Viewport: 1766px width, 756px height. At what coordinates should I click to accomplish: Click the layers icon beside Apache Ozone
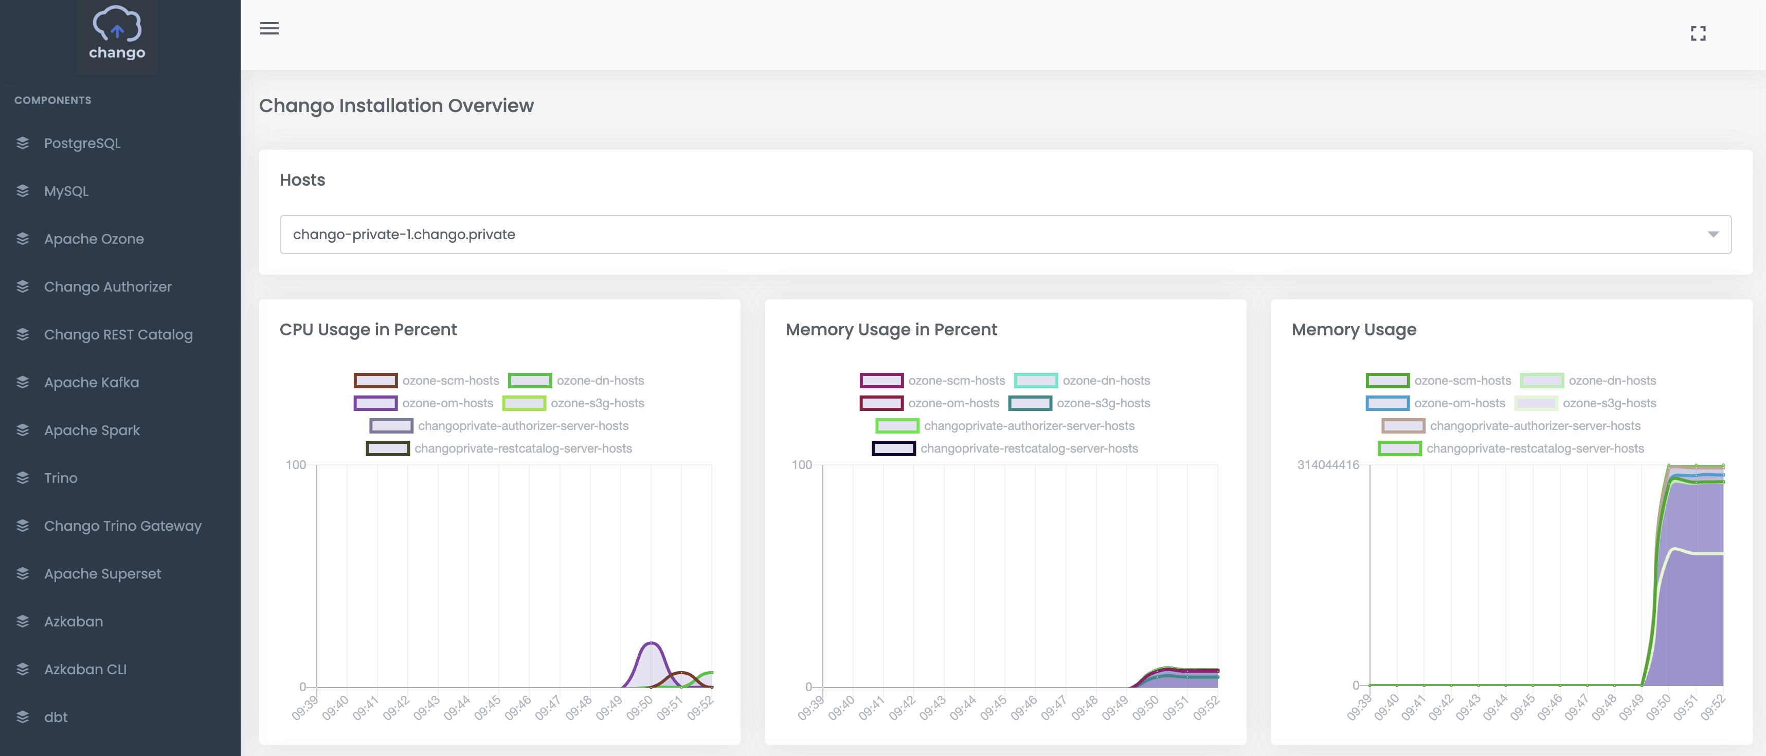[x=23, y=239]
